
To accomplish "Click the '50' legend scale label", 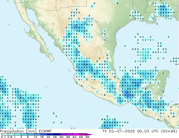I will coord(87,137).
